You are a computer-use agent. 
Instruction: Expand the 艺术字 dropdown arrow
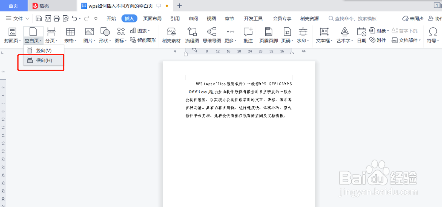352,41
